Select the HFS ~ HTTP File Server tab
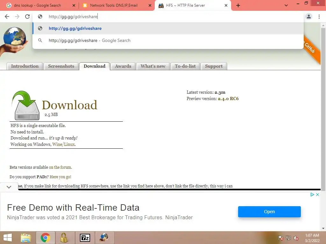 pos(193,5)
